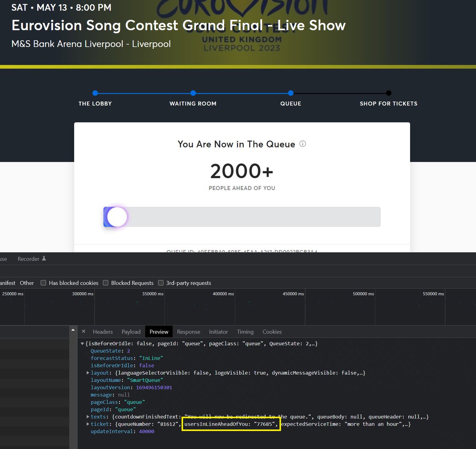Enable Has blocked cookies checkbox
This screenshot has height=449, width=476.
43,283
